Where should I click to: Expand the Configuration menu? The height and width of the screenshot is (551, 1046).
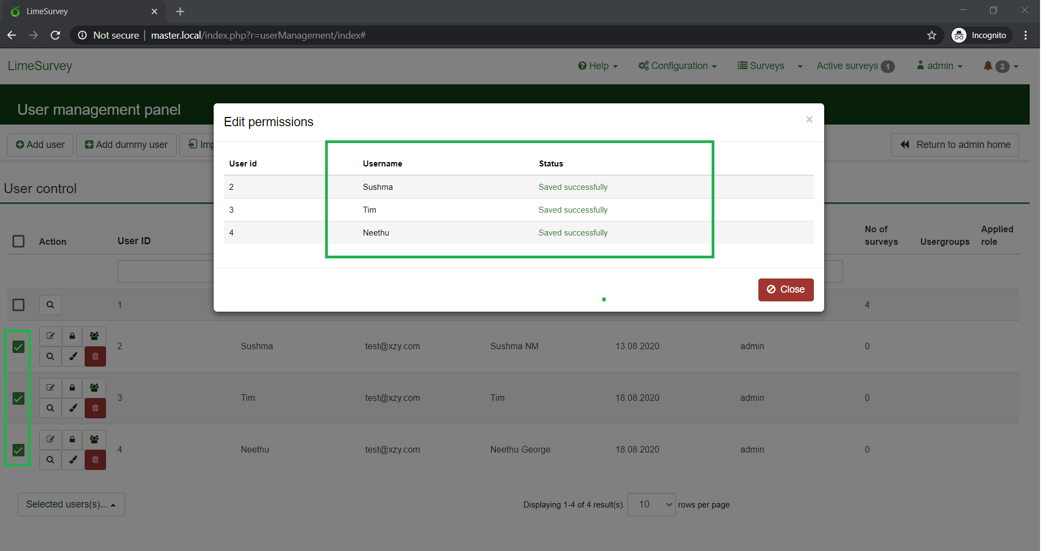pyautogui.click(x=677, y=66)
